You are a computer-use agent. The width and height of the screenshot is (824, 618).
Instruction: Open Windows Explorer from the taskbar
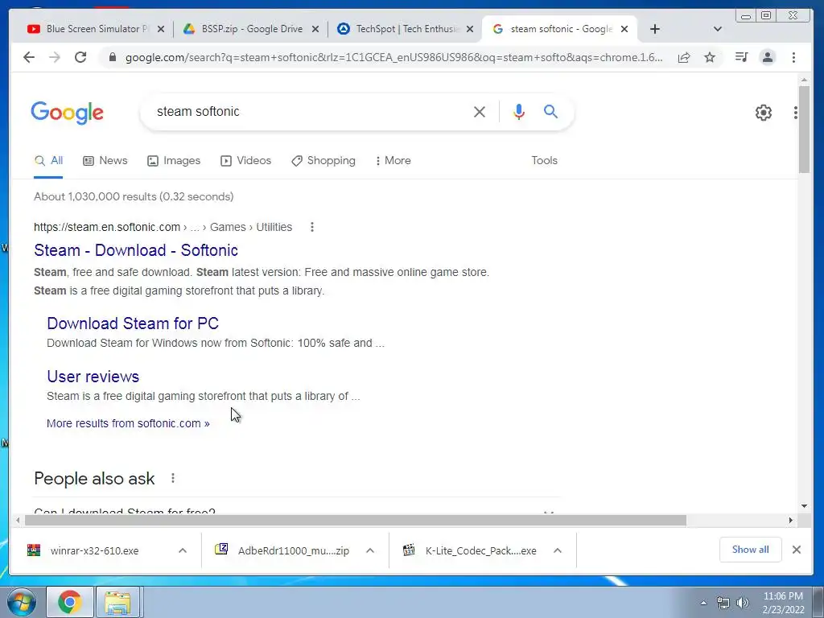click(x=117, y=602)
